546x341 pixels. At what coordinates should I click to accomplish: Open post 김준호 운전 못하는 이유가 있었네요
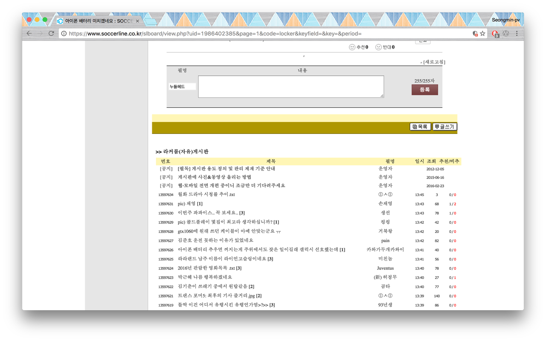click(x=215, y=240)
